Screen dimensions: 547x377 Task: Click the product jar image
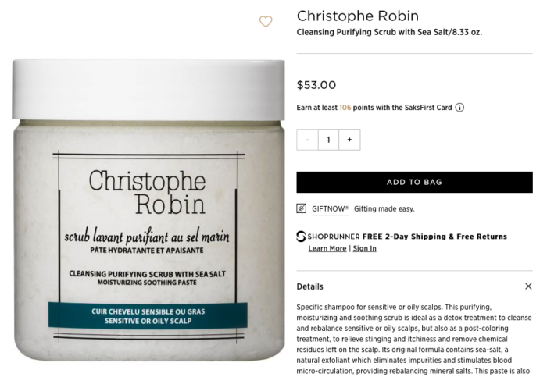point(148,211)
